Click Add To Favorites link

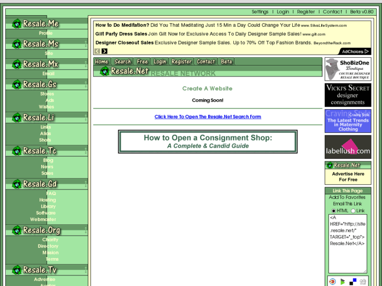pos(347,197)
